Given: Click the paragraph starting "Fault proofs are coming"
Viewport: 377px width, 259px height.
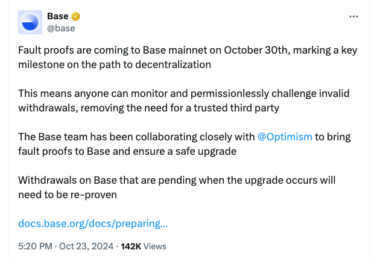Looking at the screenshot, I should click(x=181, y=58).
